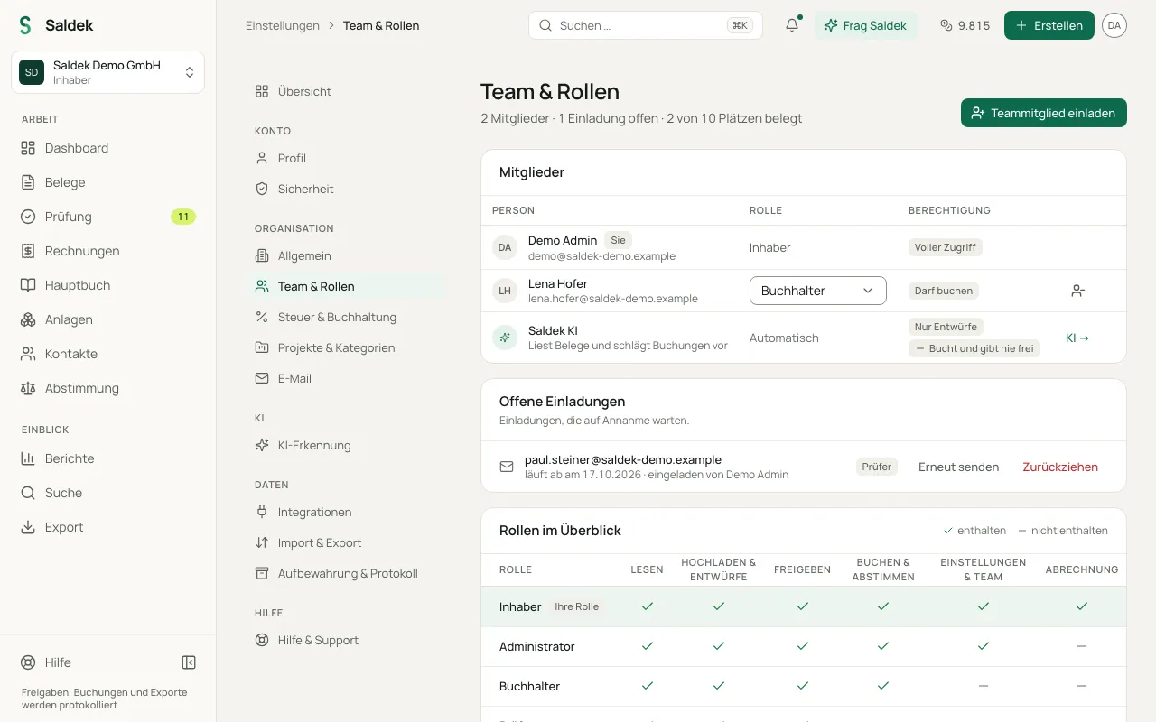The height and width of the screenshot is (722, 1156).
Task: Open Hilfe & Support settings
Action: pyautogui.click(x=345, y=640)
